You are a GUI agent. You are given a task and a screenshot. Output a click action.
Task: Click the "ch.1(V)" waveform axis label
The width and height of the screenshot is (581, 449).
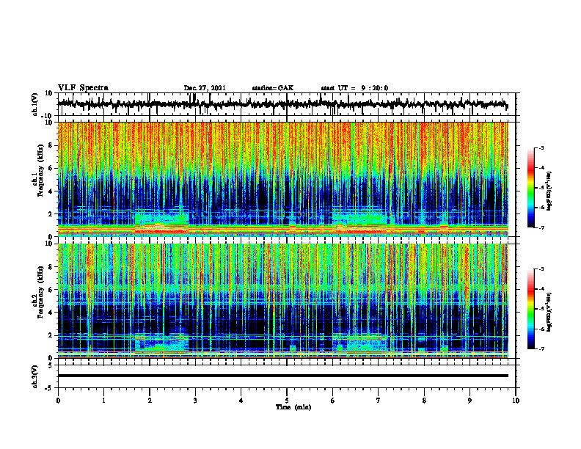tap(34, 104)
